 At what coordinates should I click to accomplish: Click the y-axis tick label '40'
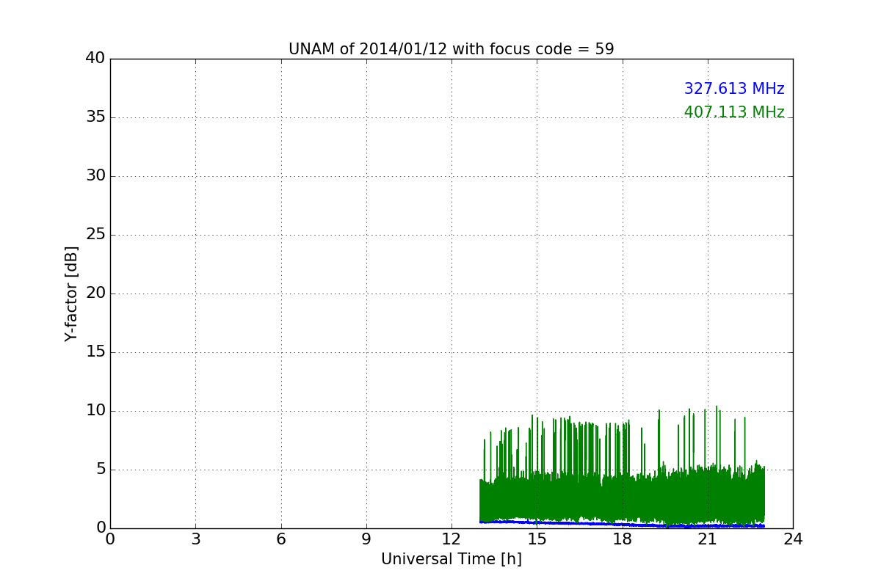tap(95, 59)
